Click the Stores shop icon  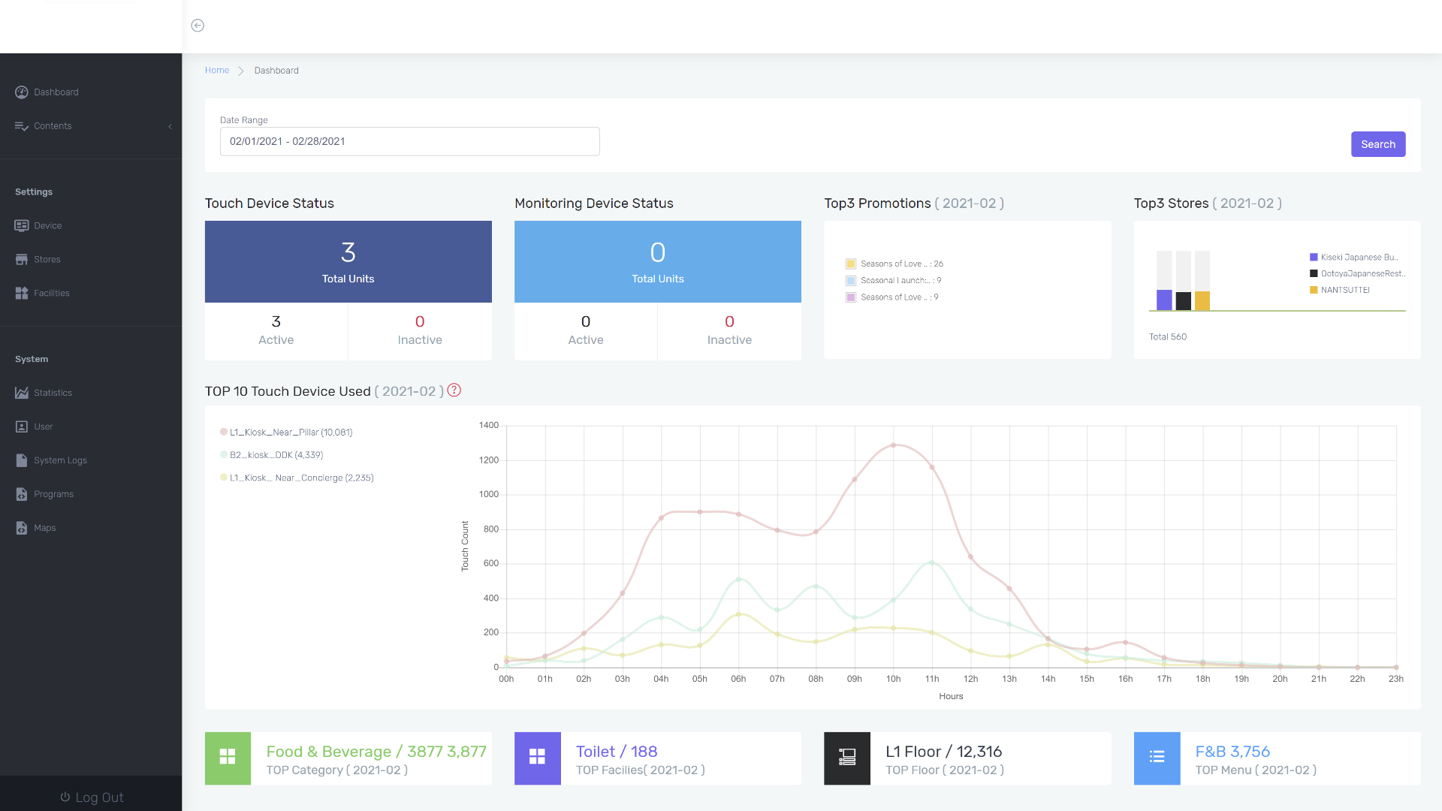pos(22,260)
